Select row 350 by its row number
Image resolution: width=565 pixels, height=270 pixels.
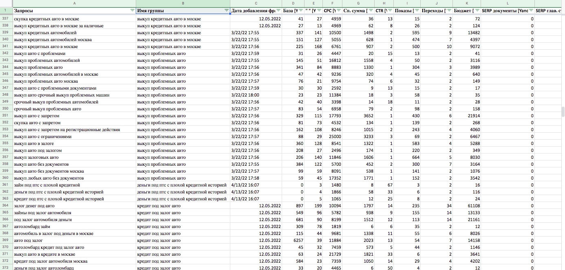(6, 109)
